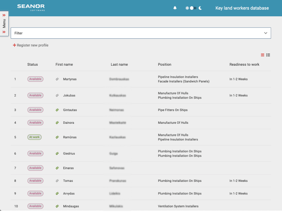282x212 pixels.
Task: Sort by Status column header
Action: (x=32, y=65)
